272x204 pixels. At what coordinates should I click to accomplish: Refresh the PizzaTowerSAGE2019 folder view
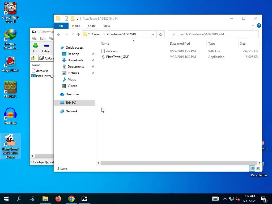pos(161,34)
